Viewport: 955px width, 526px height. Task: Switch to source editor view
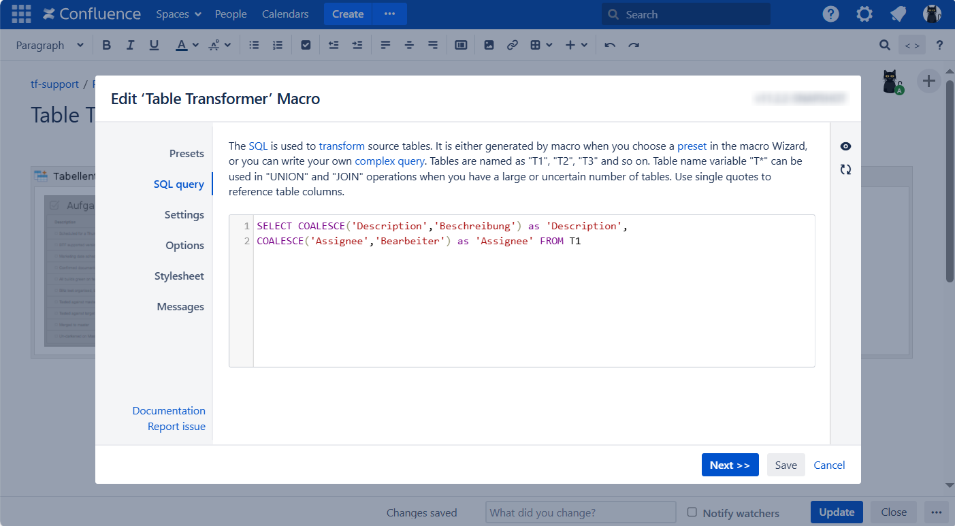[912, 46]
